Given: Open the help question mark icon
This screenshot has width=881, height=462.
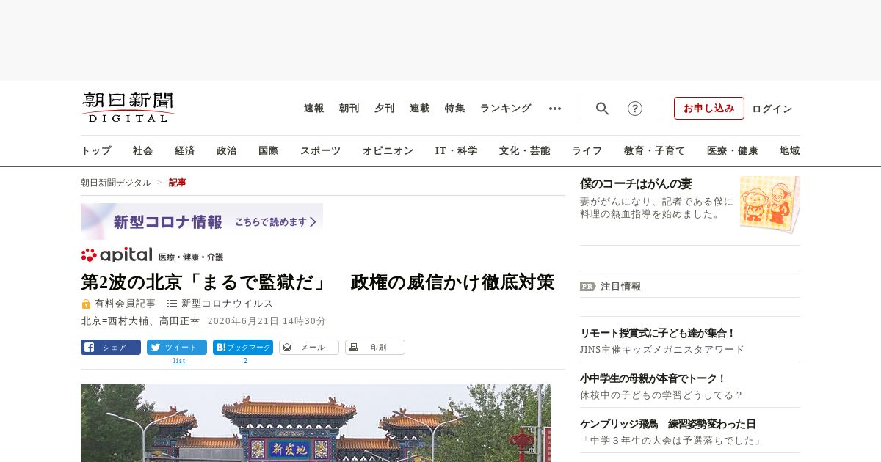Looking at the screenshot, I should 635,109.
